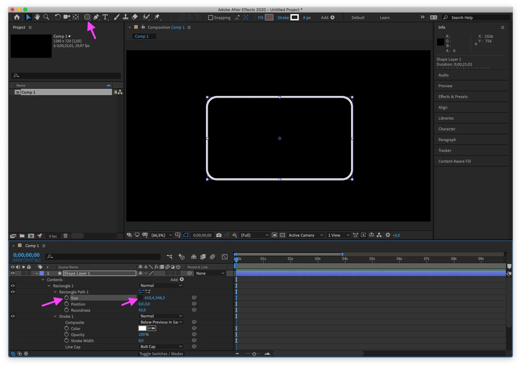The height and width of the screenshot is (367, 521).
Task: Select the Brush tool
Action: [117, 17]
